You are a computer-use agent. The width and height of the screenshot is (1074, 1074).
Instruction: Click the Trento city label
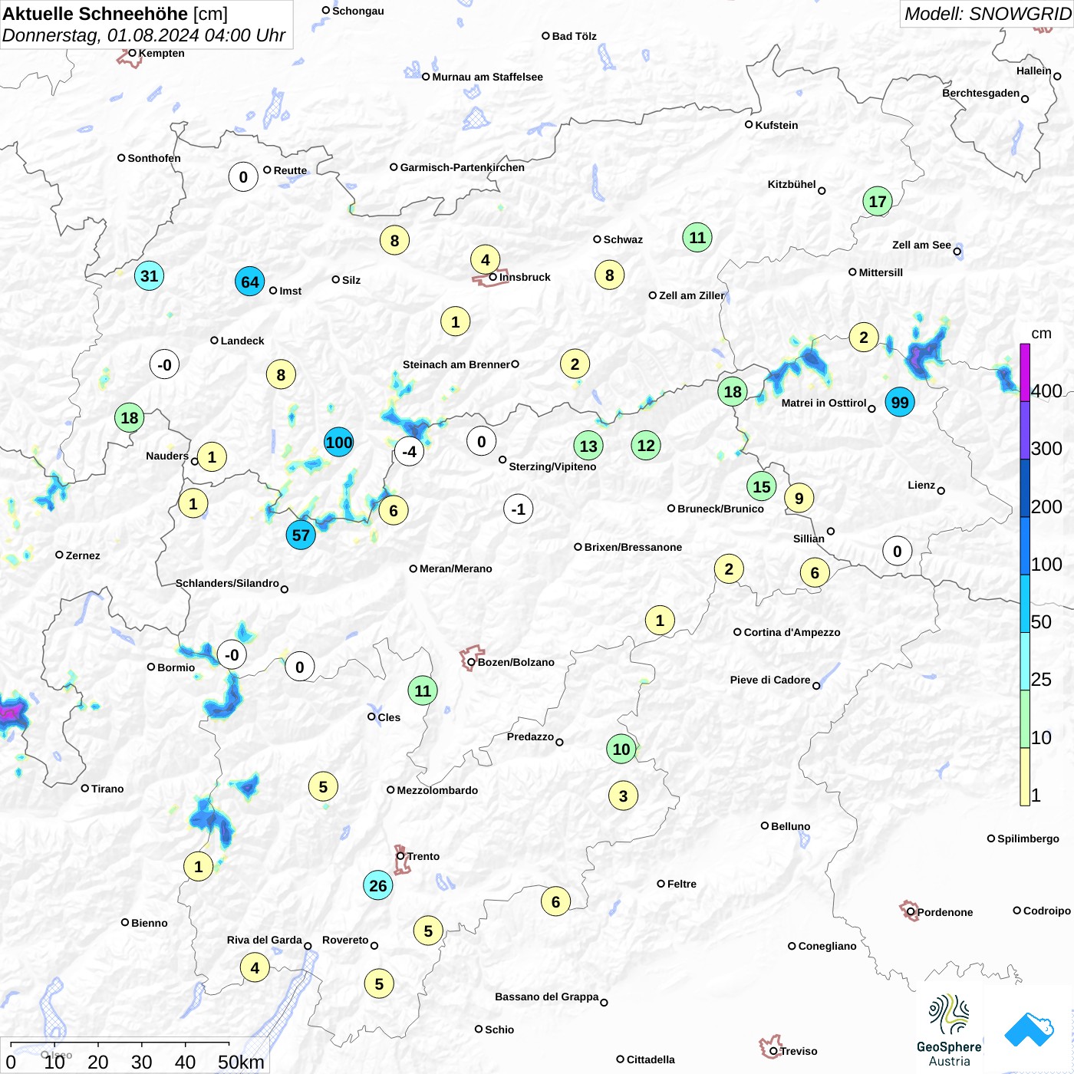point(423,856)
